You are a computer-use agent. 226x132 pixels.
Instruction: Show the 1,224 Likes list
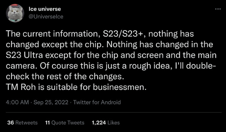pos(106,123)
